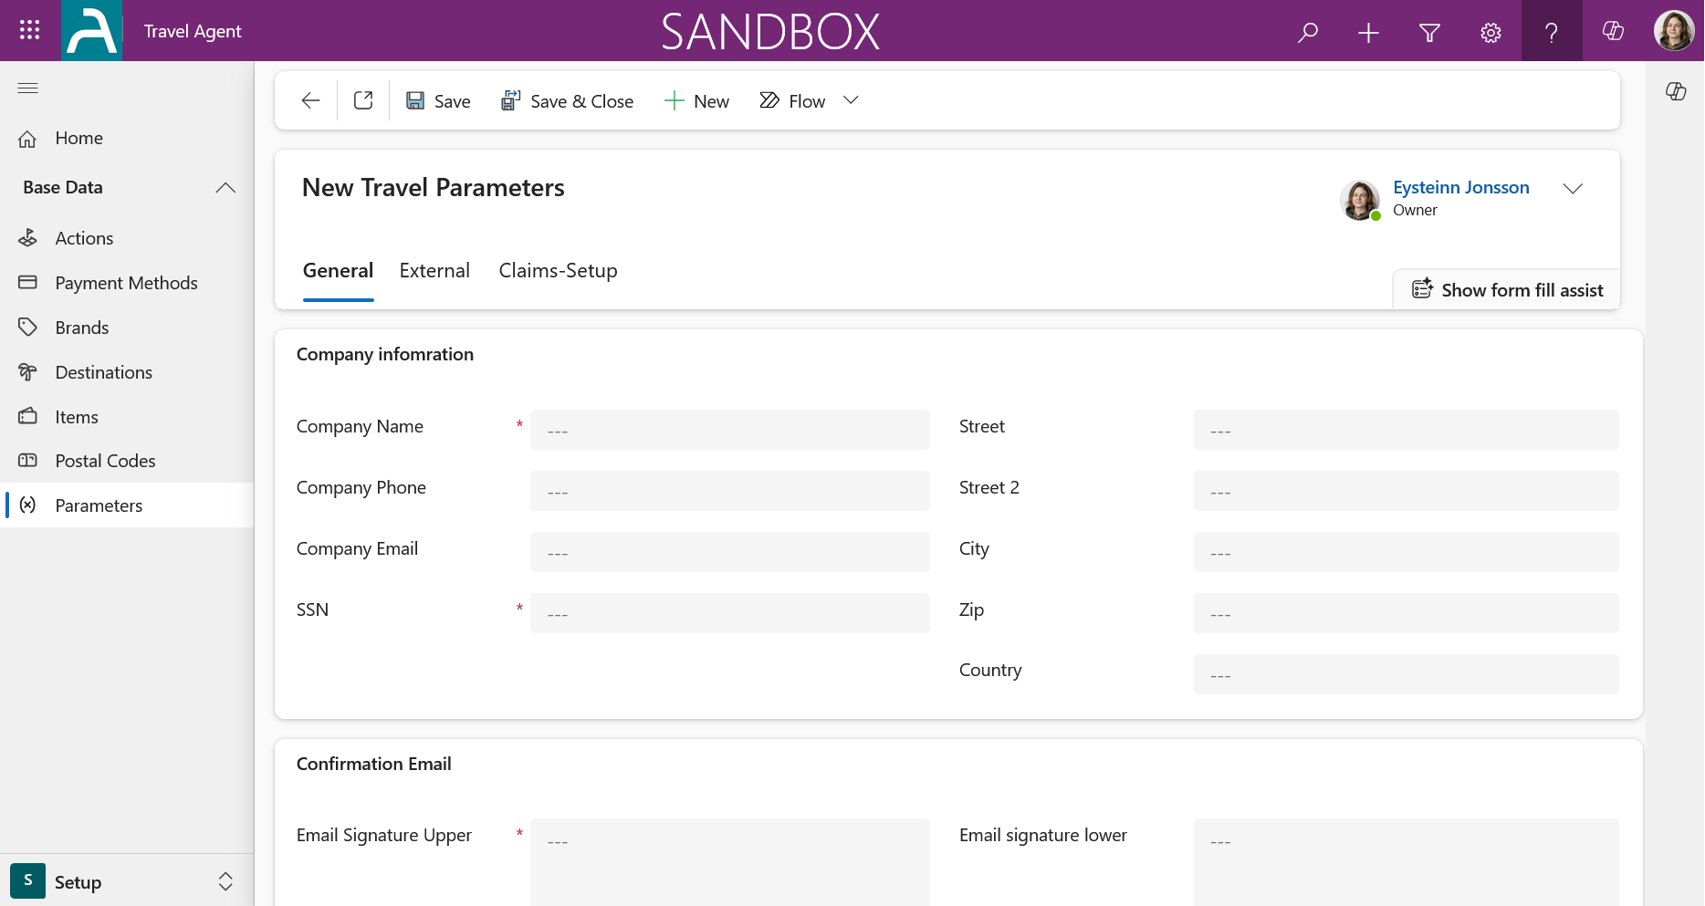The height and width of the screenshot is (906, 1705).
Task: Expand the owner header chevron
Action: pos(1573,189)
